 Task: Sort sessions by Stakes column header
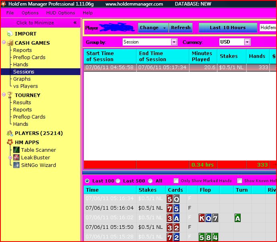tap(231, 56)
